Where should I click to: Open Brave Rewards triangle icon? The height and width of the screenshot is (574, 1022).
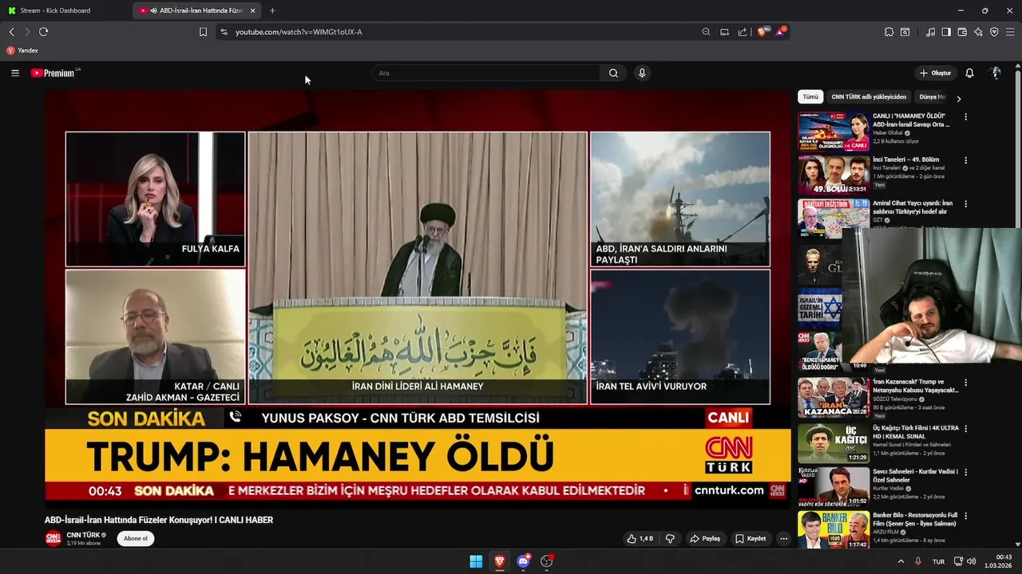[x=780, y=32]
